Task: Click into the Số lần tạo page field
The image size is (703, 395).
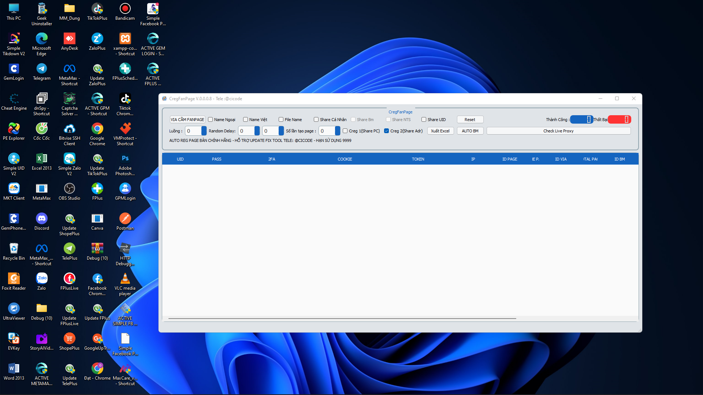Action: click(x=327, y=131)
